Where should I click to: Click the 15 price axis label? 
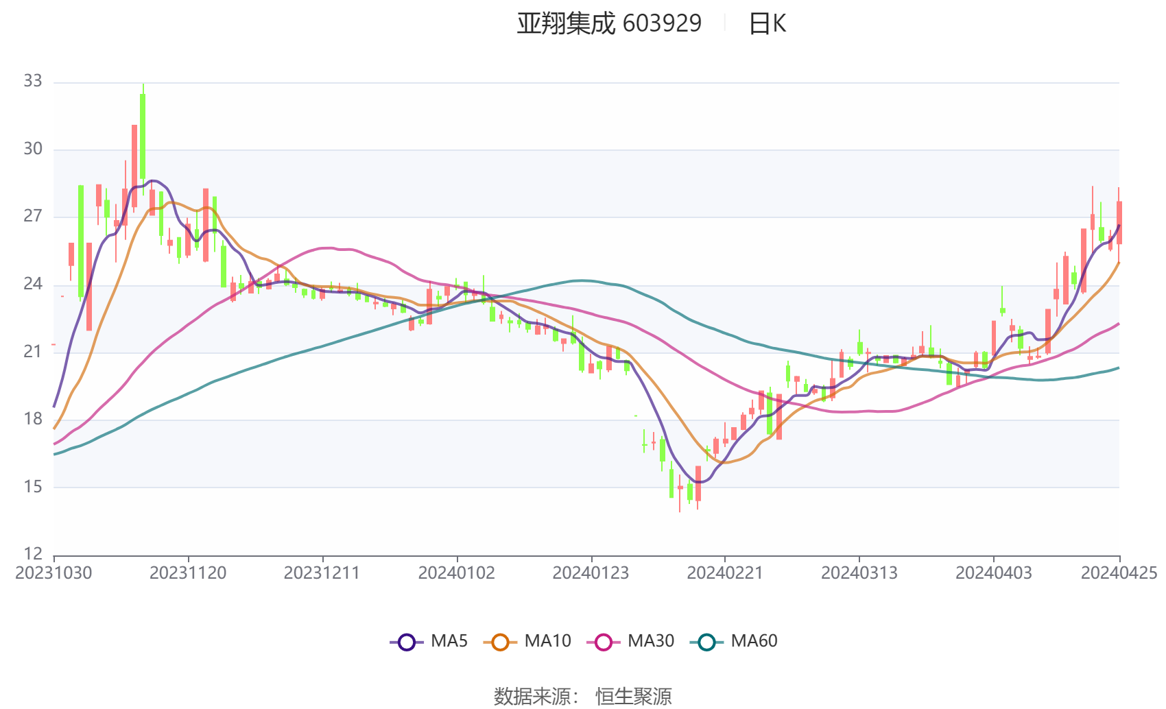[x=33, y=487]
